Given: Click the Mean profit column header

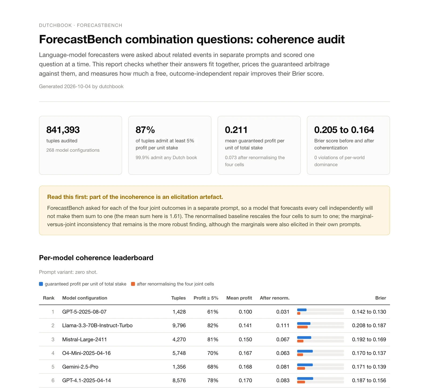Looking at the screenshot, I should click(239, 298).
